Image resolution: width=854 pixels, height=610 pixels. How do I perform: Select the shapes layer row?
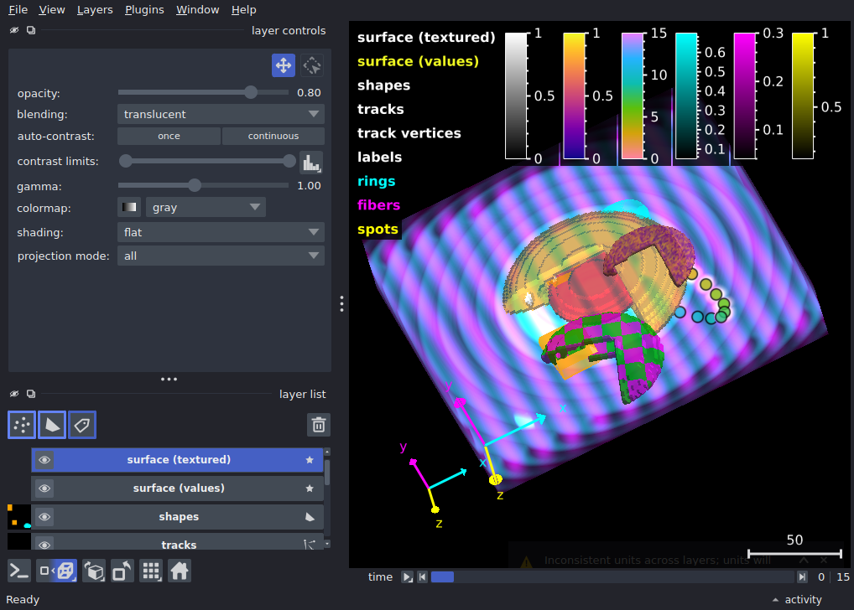[178, 516]
